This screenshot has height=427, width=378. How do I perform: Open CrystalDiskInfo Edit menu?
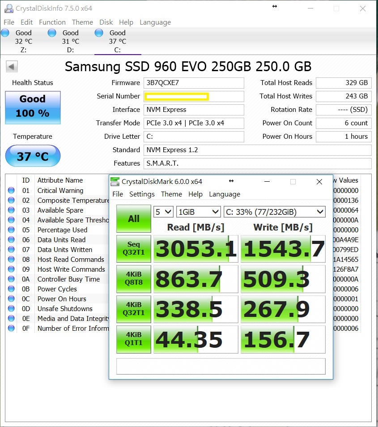[x=26, y=22]
